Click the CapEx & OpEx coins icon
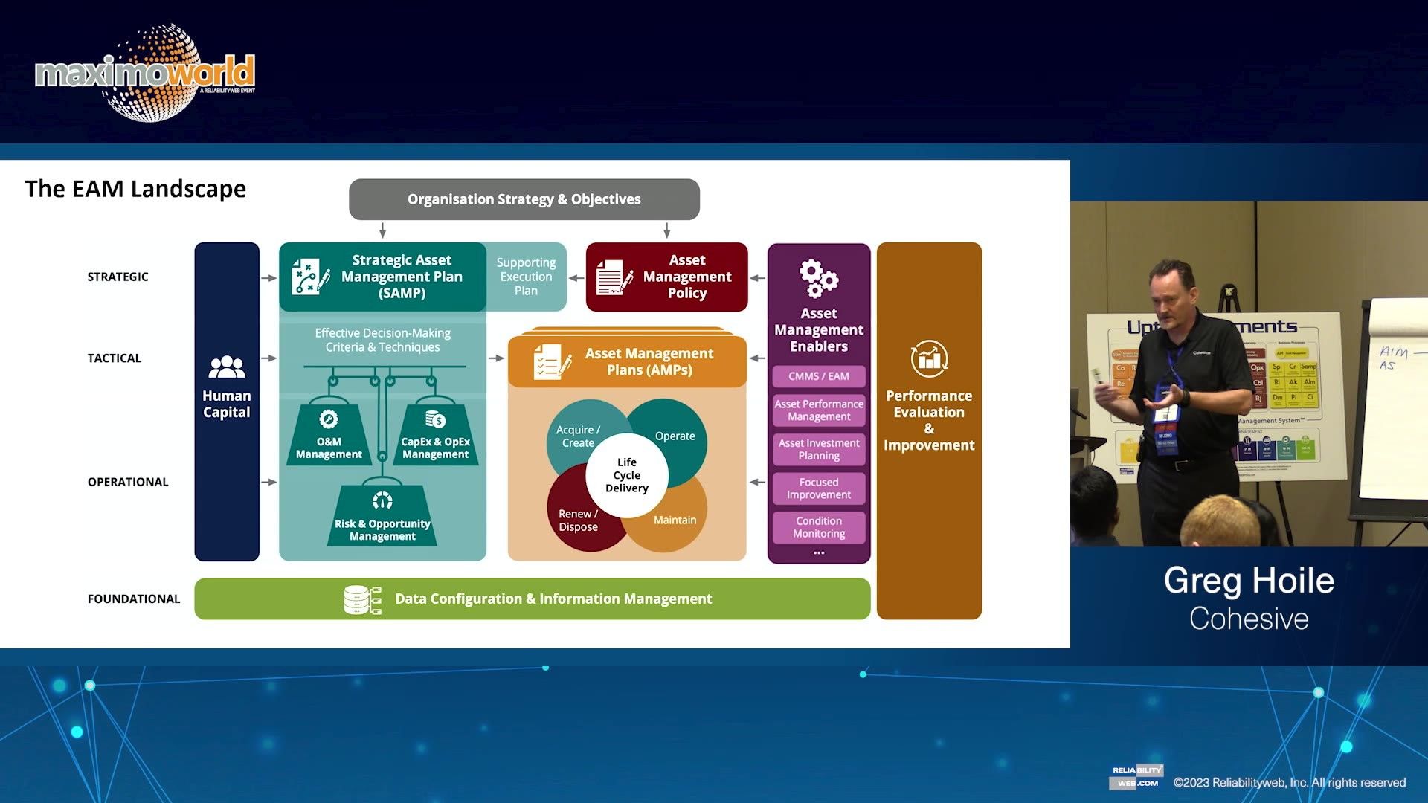1428x803 pixels. (435, 420)
